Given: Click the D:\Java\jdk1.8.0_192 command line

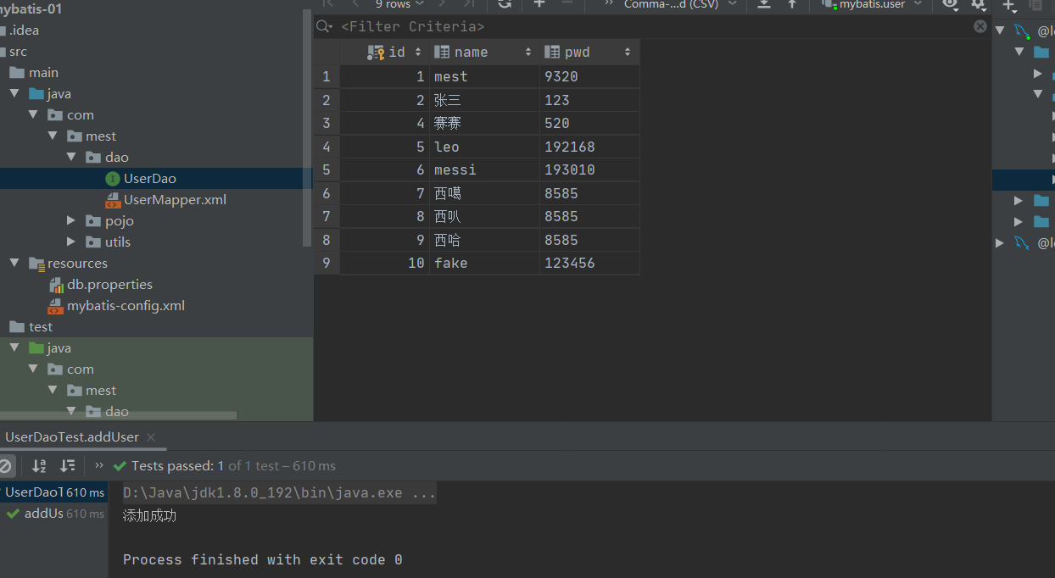Looking at the screenshot, I should [x=280, y=492].
